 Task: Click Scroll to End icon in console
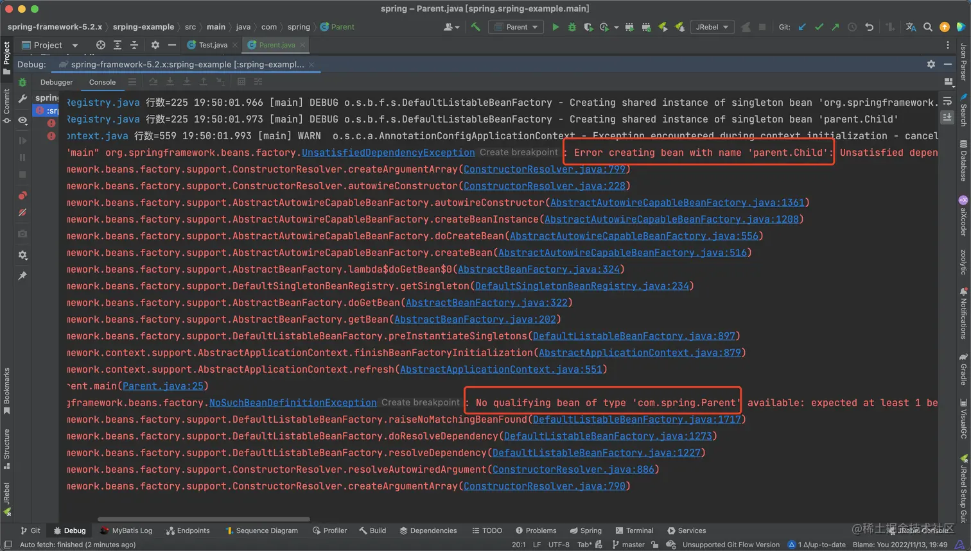[x=947, y=117]
